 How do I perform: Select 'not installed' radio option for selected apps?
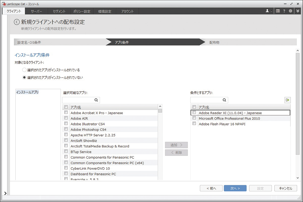coord(24,78)
